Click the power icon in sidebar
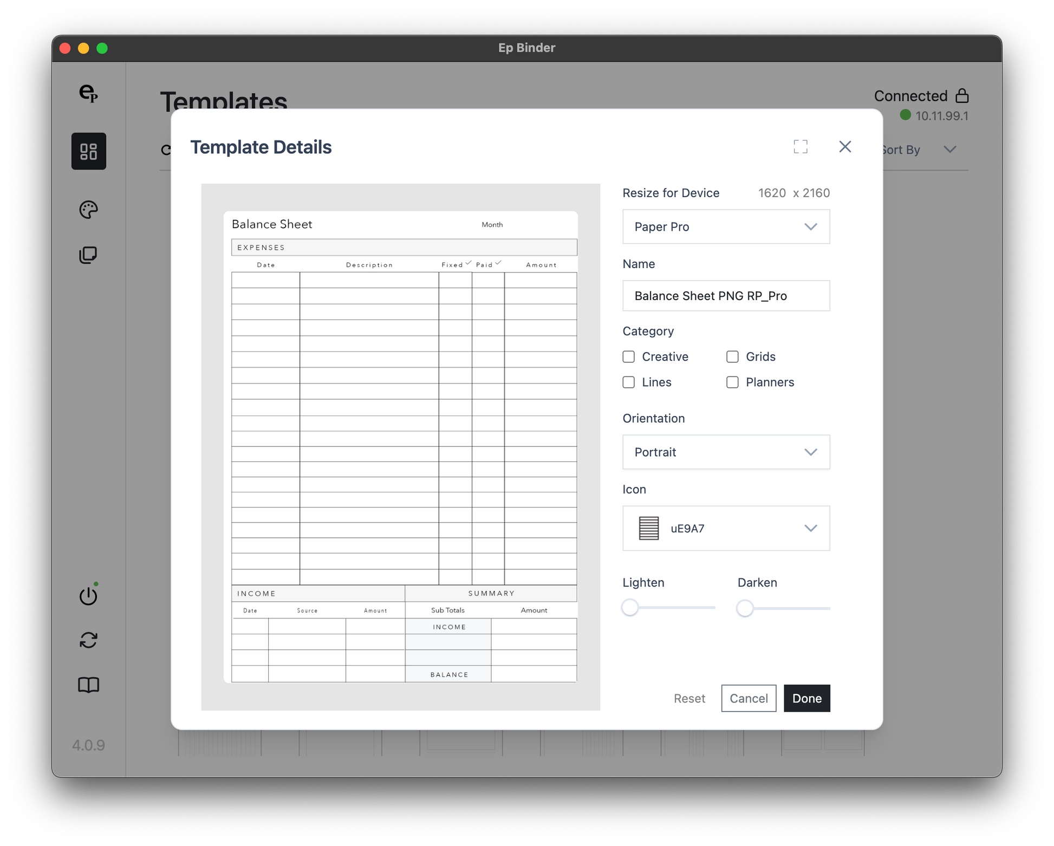Screen dimensions: 1054x846 pos(88,596)
